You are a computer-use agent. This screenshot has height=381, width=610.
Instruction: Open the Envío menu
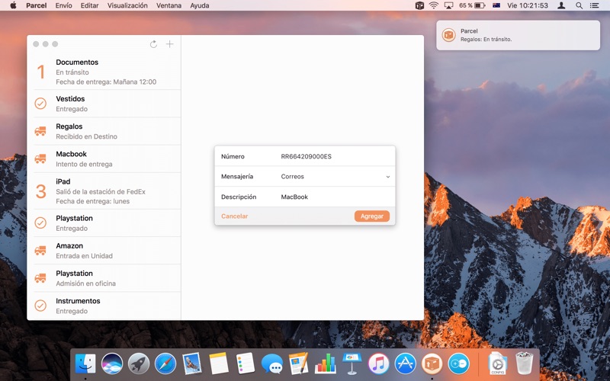[64, 5]
